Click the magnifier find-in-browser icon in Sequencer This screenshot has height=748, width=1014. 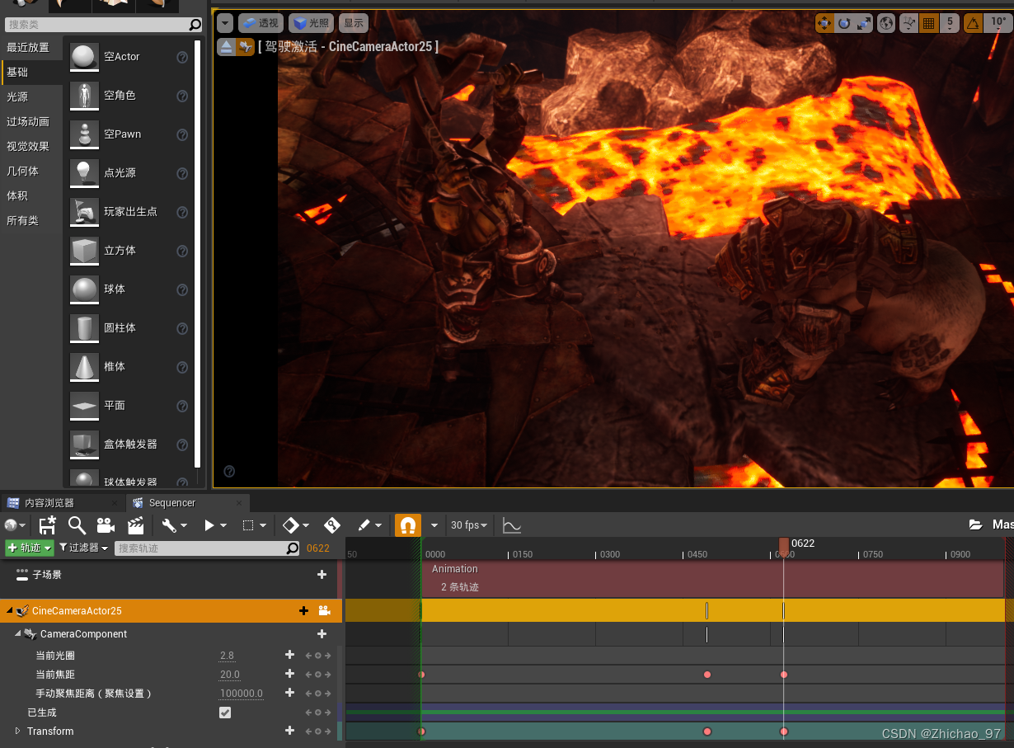(x=77, y=525)
